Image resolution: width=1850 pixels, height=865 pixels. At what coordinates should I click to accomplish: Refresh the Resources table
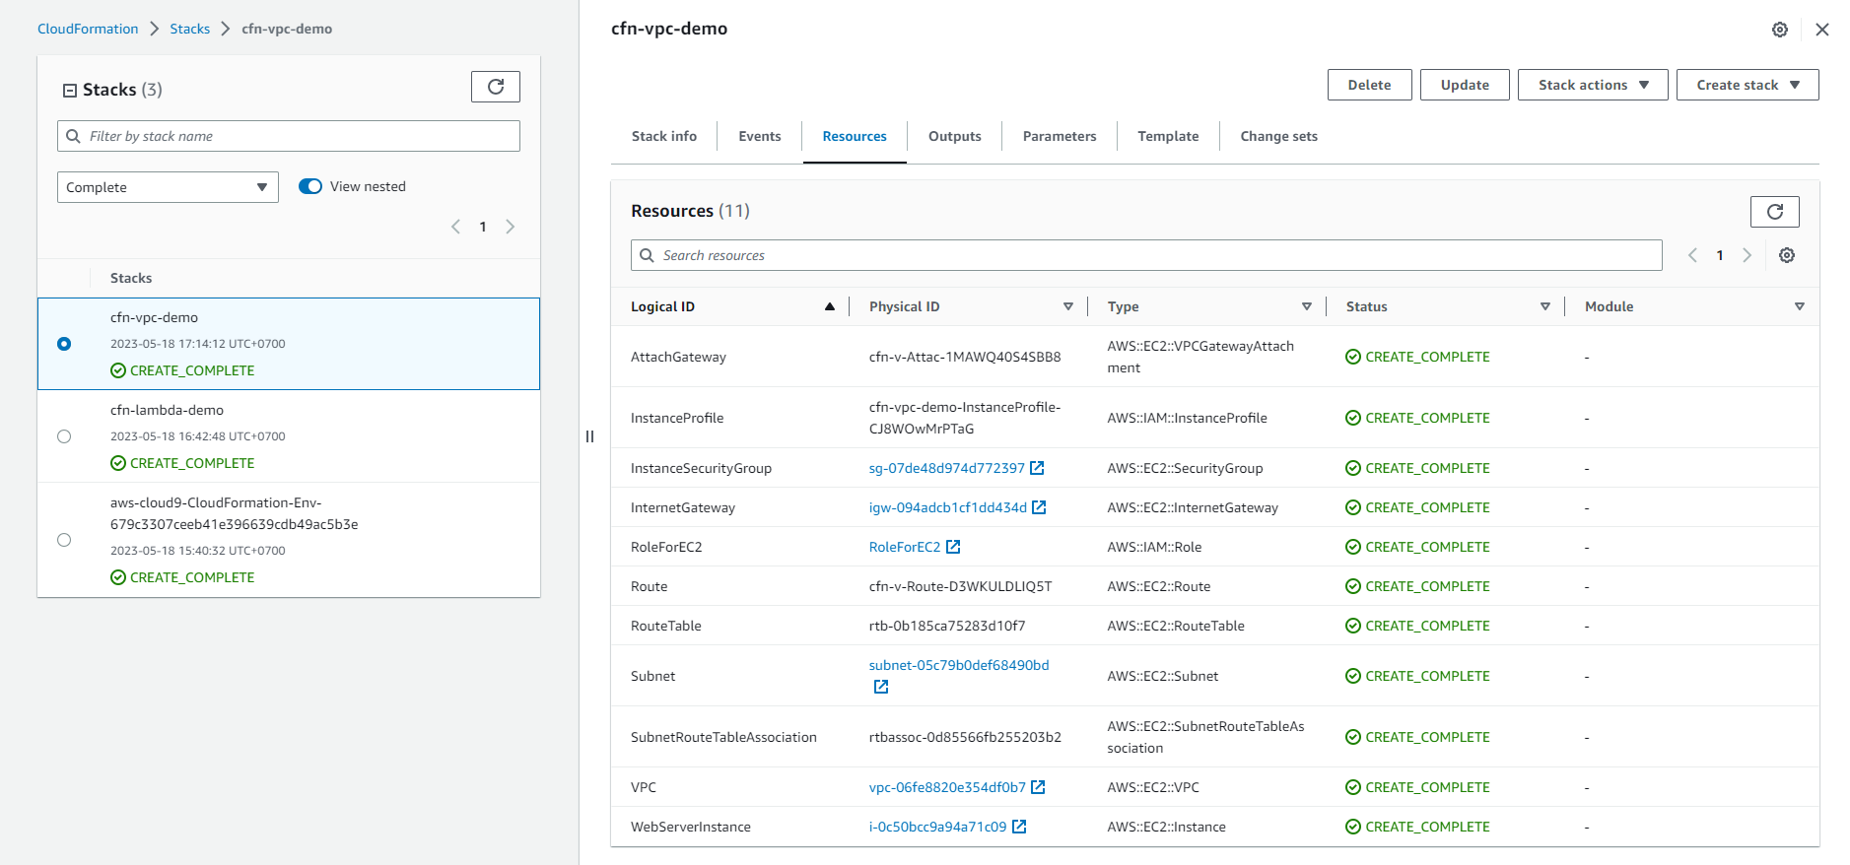tap(1774, 212)
